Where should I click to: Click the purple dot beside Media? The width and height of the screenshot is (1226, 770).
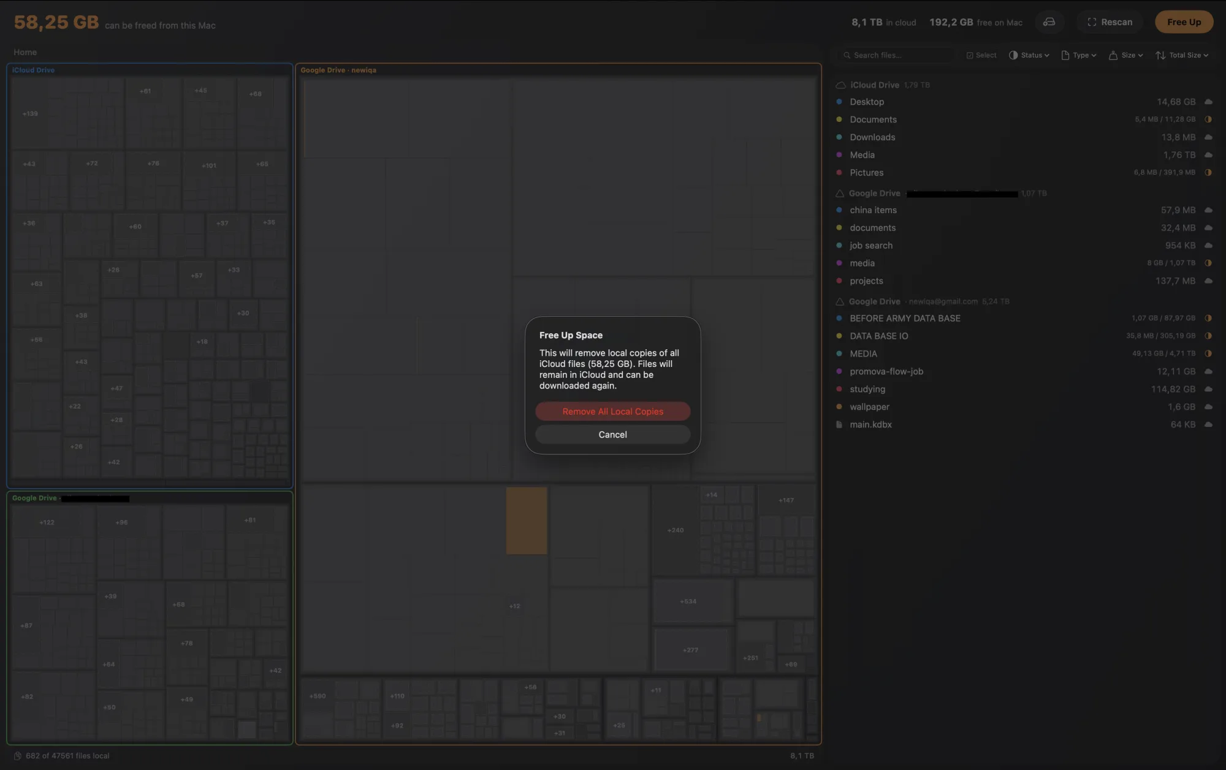coord(839,155)
